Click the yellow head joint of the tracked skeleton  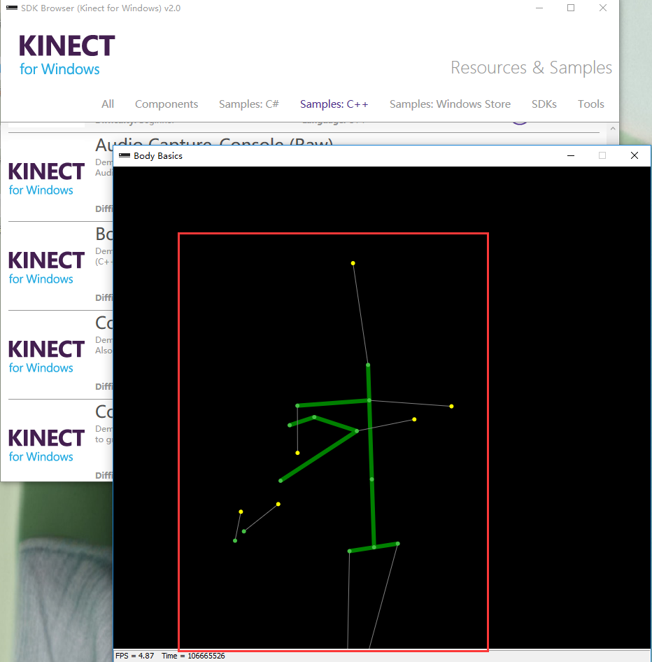pos(353,262)
